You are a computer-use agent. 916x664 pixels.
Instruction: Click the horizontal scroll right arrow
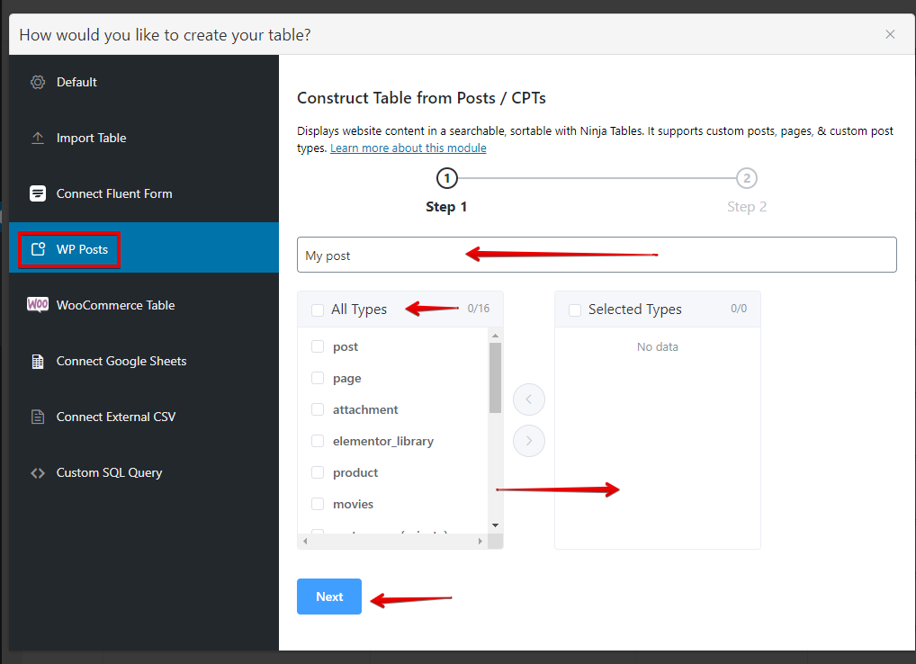(480, 542)
